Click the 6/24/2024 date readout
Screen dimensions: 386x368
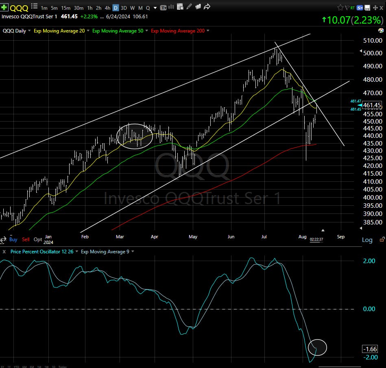[118, 17]
